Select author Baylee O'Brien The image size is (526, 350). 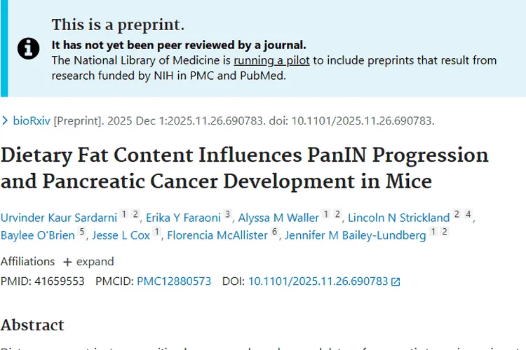38,235
